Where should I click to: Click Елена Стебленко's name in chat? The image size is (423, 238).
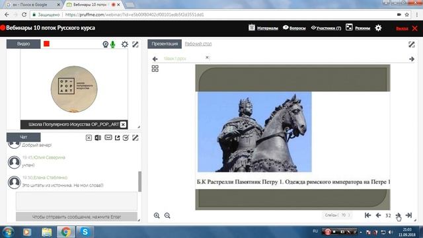(x=50, y=178)
